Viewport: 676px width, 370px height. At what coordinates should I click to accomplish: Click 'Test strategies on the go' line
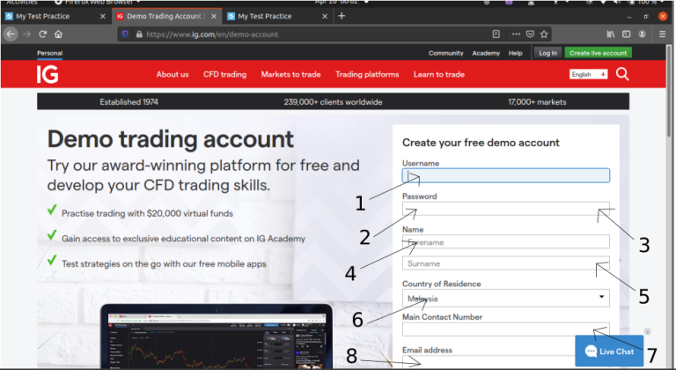(x=164, y=263)
